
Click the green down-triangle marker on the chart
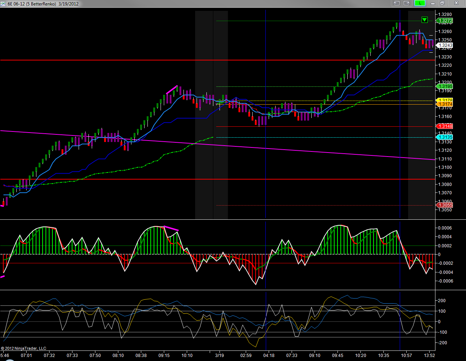tap(424, 20)
